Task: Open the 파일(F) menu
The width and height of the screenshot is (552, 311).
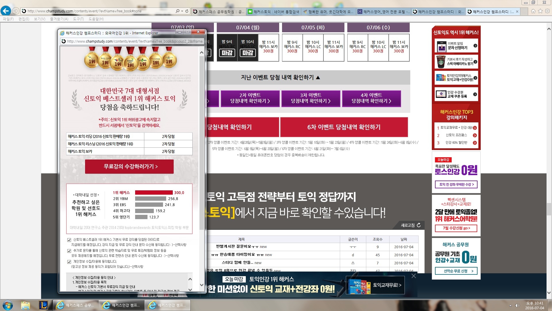Action: pyautogui.click(x=8, y=19)
